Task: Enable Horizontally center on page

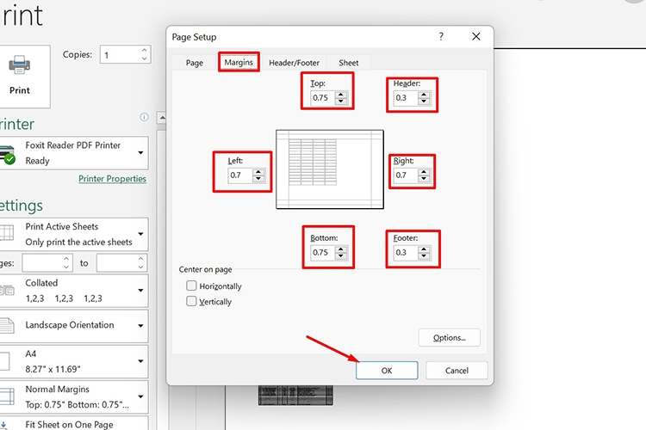Action: pos(191,286)
